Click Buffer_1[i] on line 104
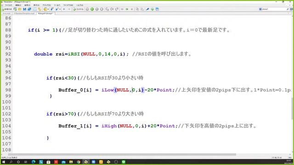 pos(75,126)
